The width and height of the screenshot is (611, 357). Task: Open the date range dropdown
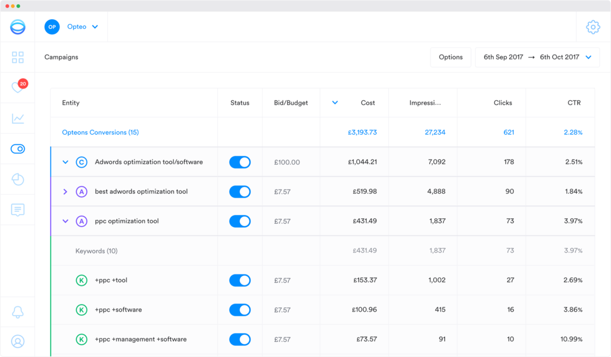pos(537,57)
